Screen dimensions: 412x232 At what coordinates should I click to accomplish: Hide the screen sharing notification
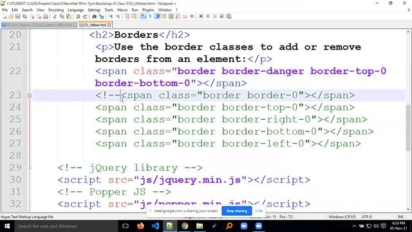[259, 211]
